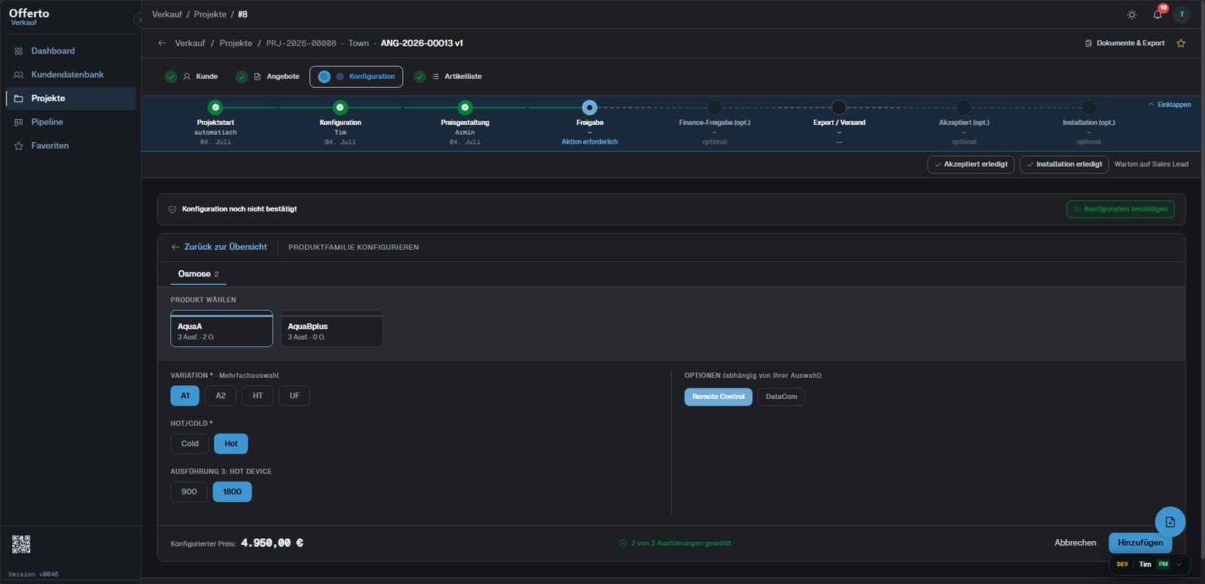Image resolution: width=1205 pixels, height=584 pixels.
Task: Click Projekte in top breadcrumb
Action: [x=210, y=14]
